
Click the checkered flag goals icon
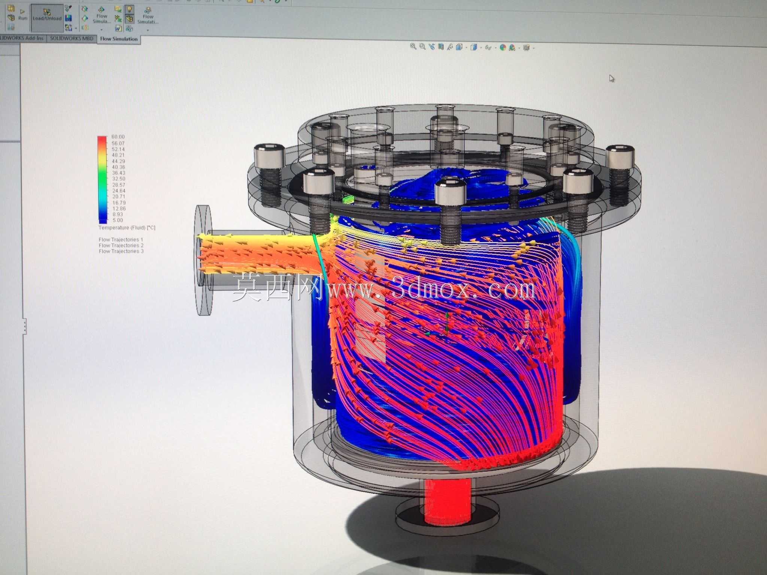click(118, 18)
